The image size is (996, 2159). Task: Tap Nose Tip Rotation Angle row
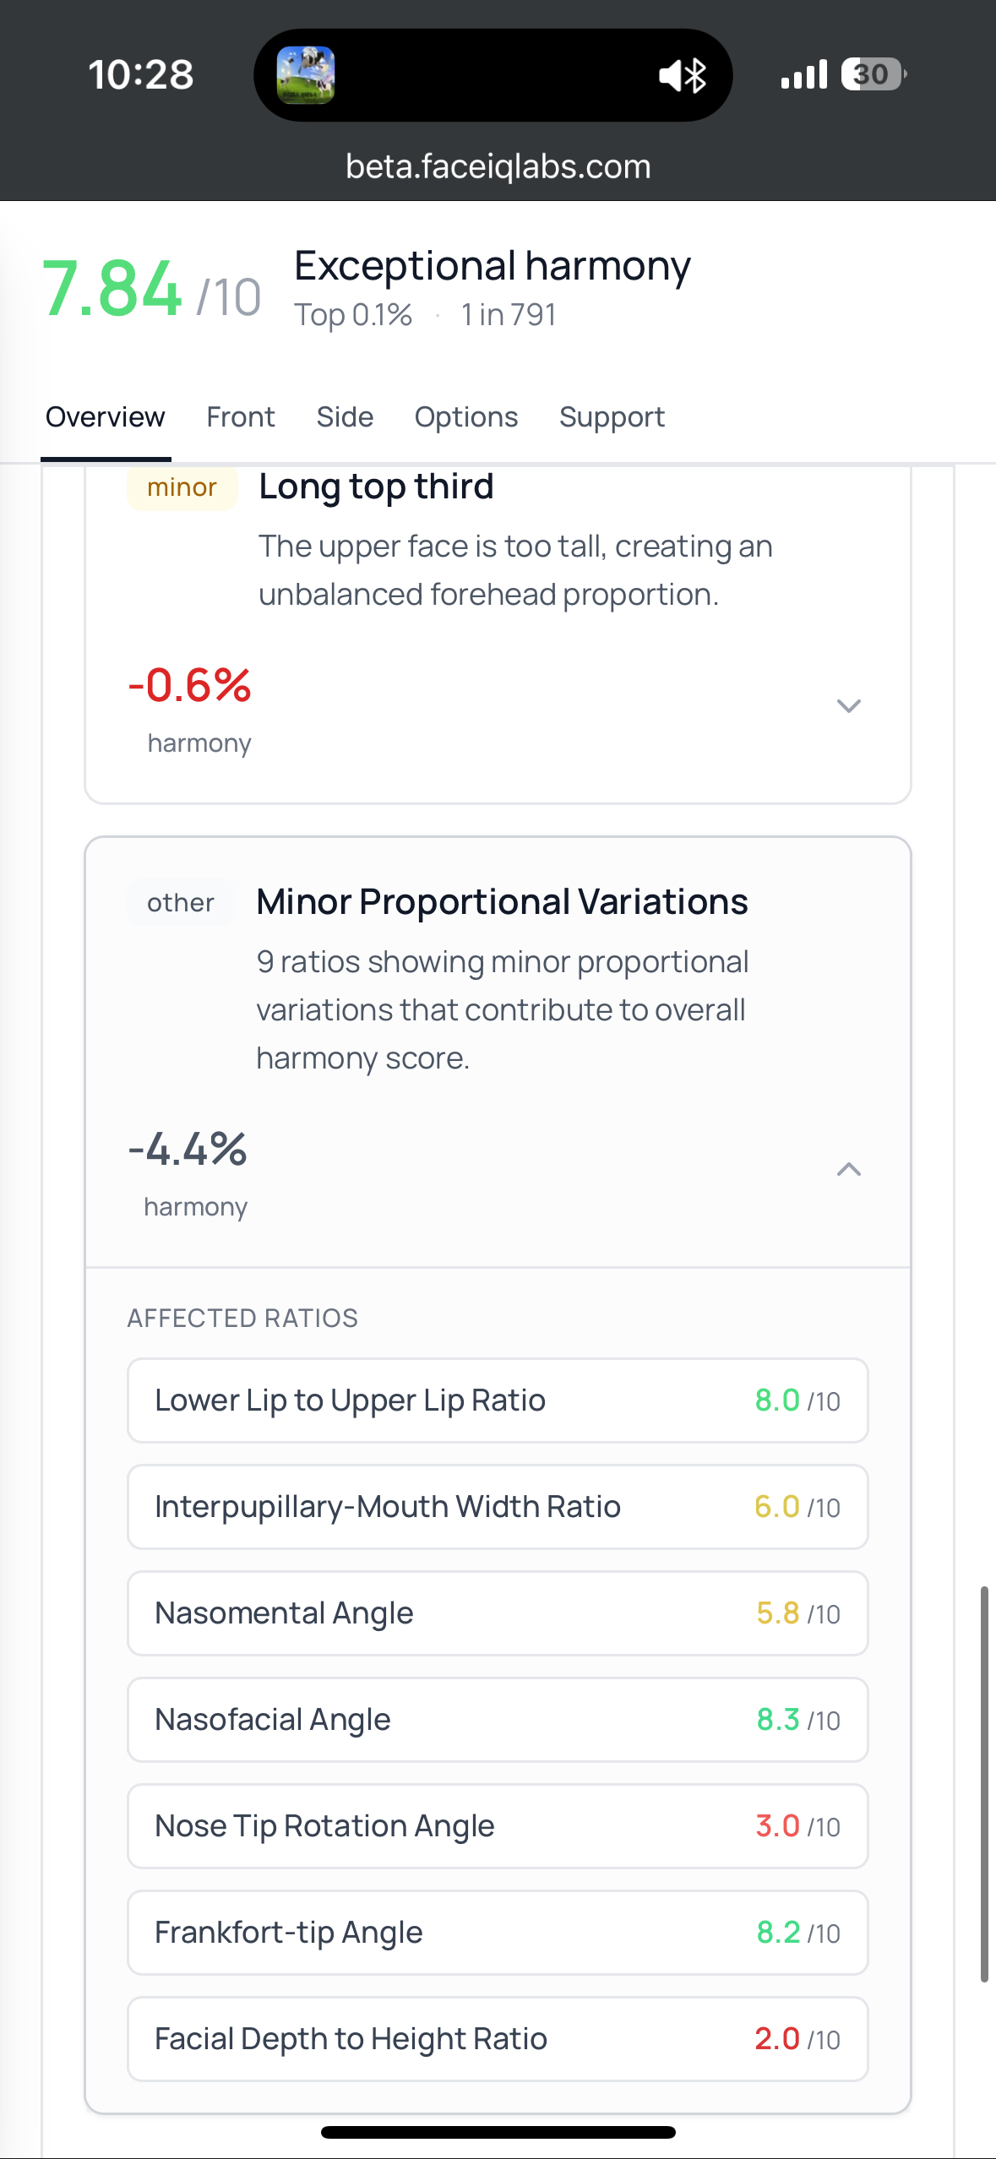[498, 1826]
